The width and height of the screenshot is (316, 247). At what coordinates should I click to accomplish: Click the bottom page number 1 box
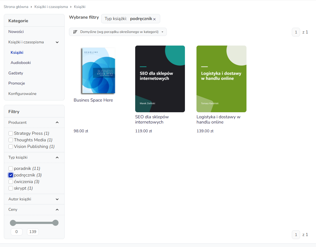tap(296, 235)
